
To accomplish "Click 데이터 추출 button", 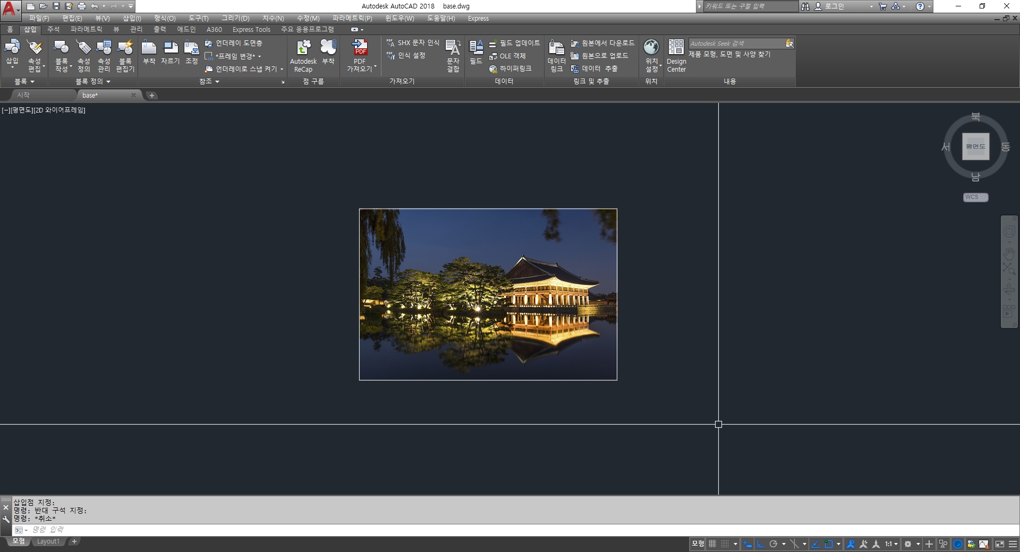I will click(x=594, y=68).
